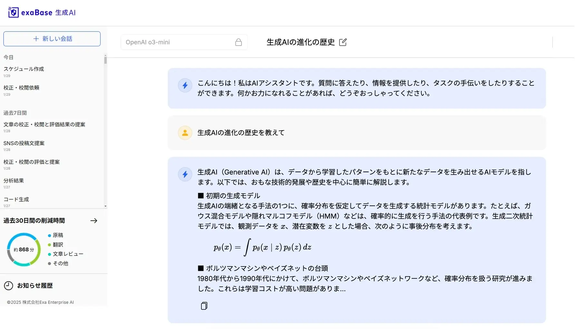The width and height of the screenshot is (575, 329).
Task: Start a new chat with 新しい会話
Action: [52, 39]
